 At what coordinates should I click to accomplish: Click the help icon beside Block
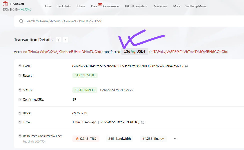[20, 113]
